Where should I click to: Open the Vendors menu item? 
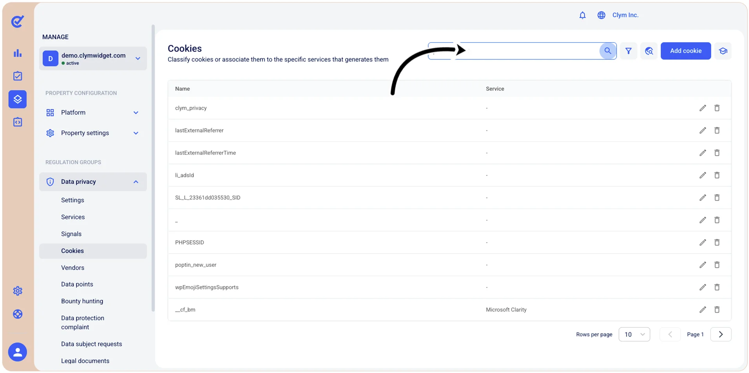point(73,268)
